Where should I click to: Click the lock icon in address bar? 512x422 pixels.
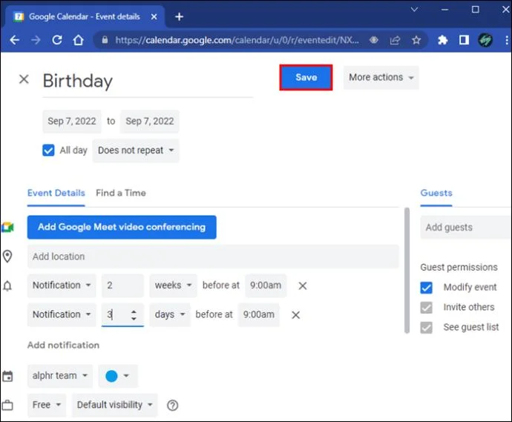pyautogui.click(x=105, y=40)
